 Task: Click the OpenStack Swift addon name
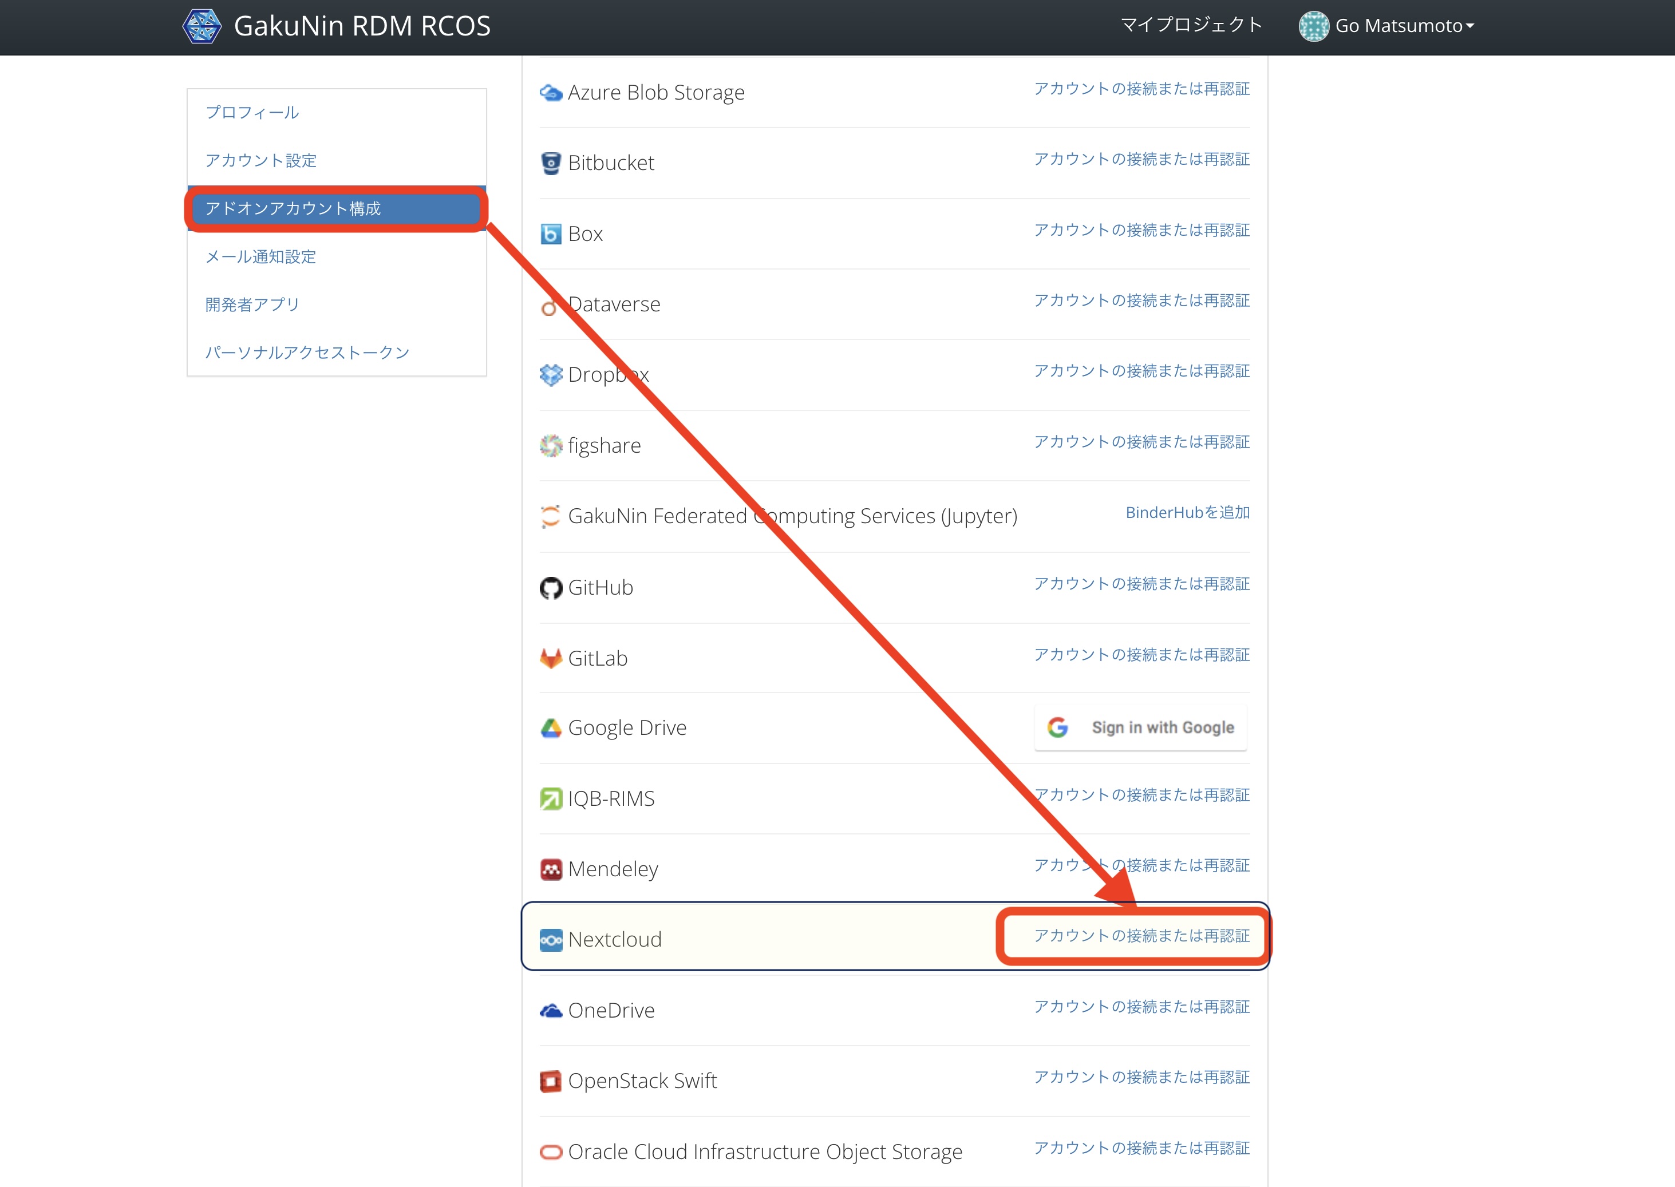click(643, 1081)
